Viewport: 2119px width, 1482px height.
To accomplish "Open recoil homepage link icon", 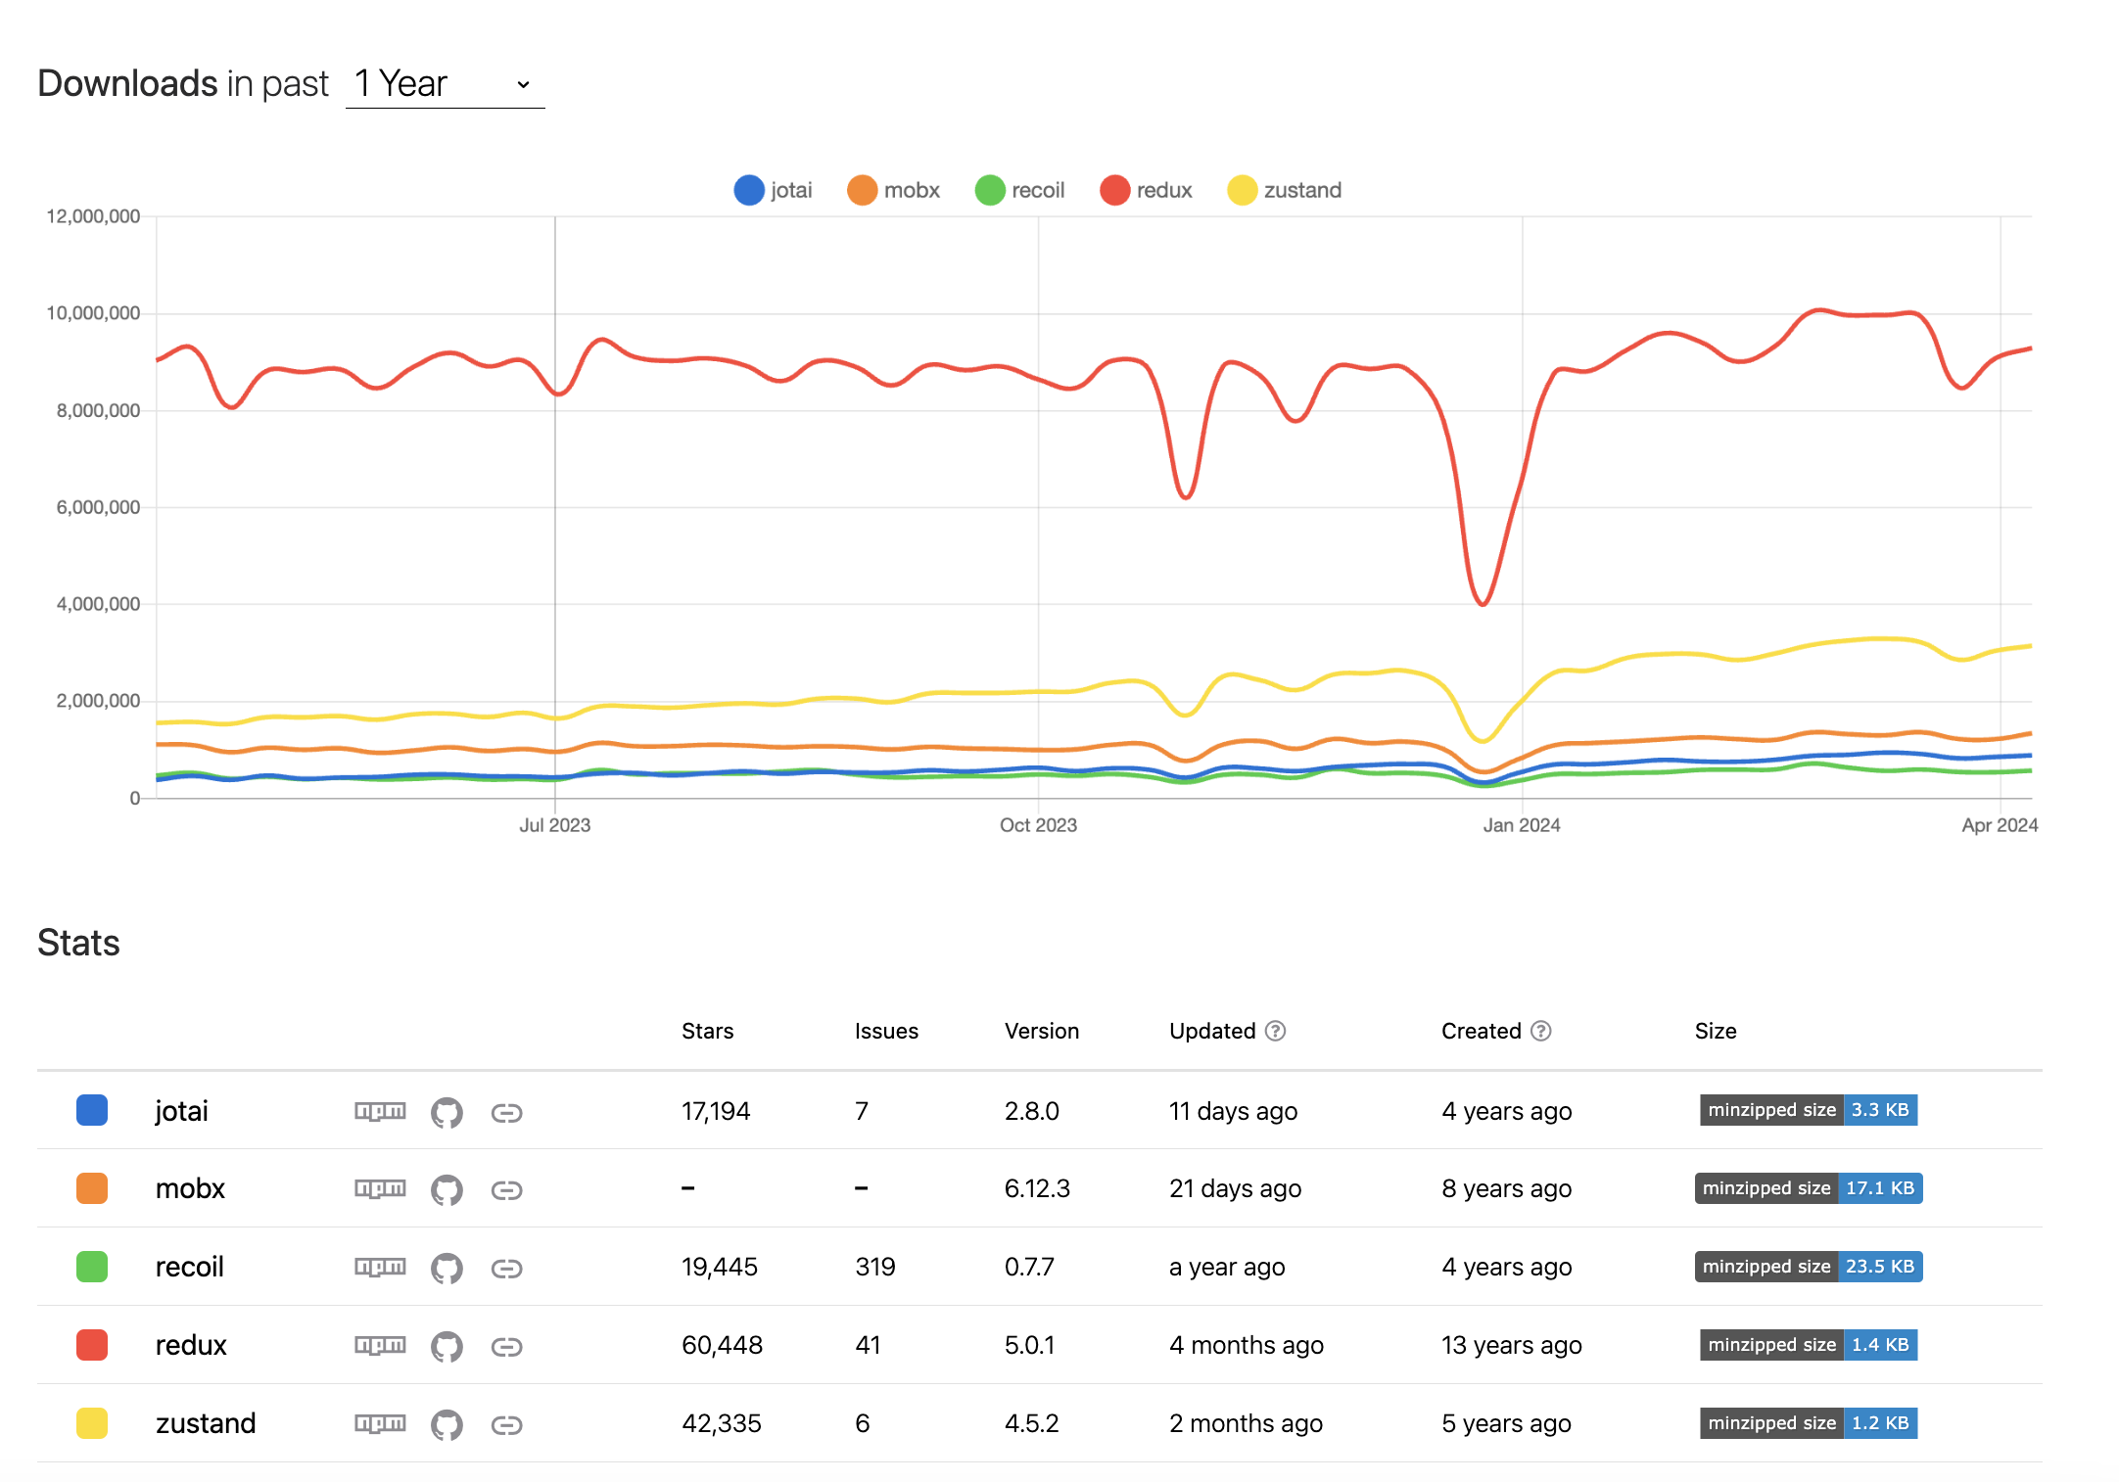I will point(506,1268).
